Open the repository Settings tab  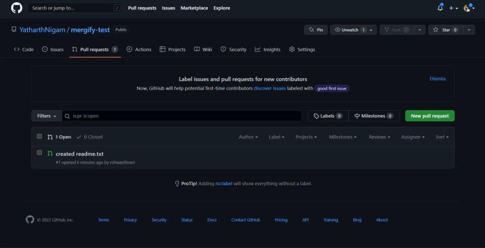point(302,50)
